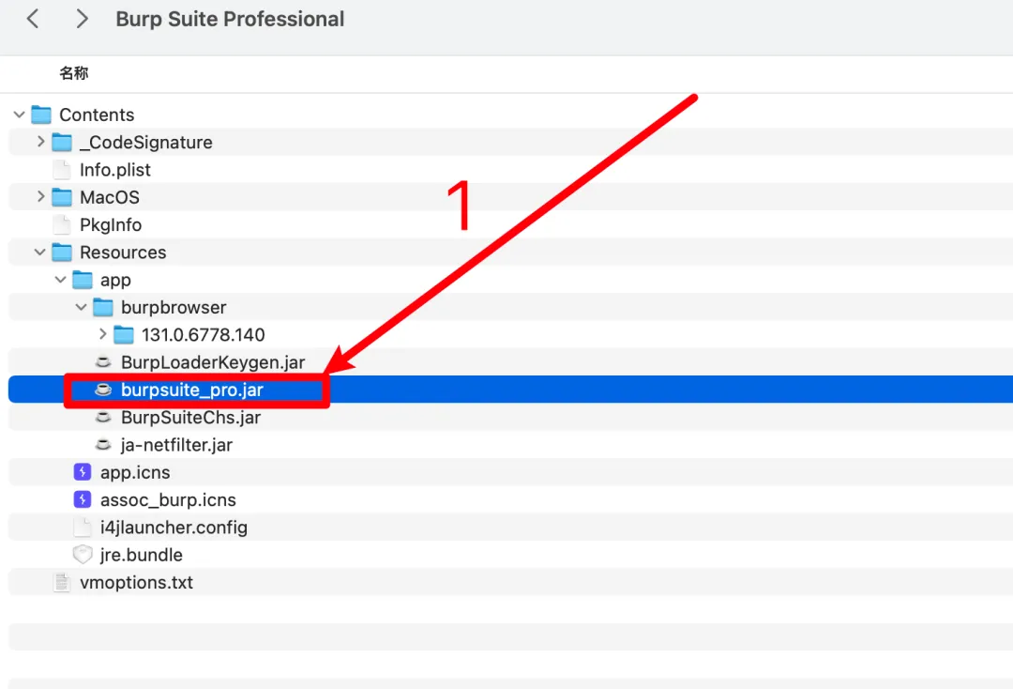Select the BurpLoaderKeygen.jar file name
This screenshot has width=1013, height=689.
pos(213,362)
